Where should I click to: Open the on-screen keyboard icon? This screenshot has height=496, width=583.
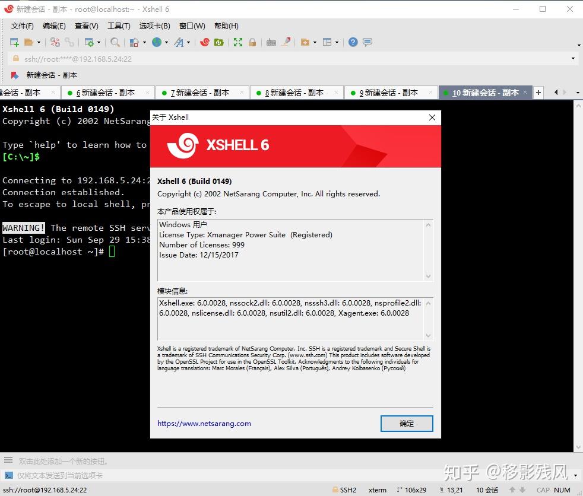(x=271, y=42)
